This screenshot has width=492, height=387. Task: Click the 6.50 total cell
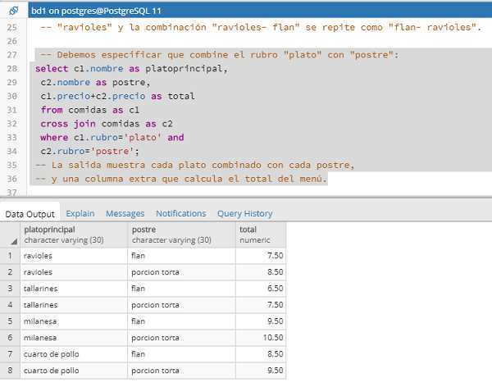261,289
